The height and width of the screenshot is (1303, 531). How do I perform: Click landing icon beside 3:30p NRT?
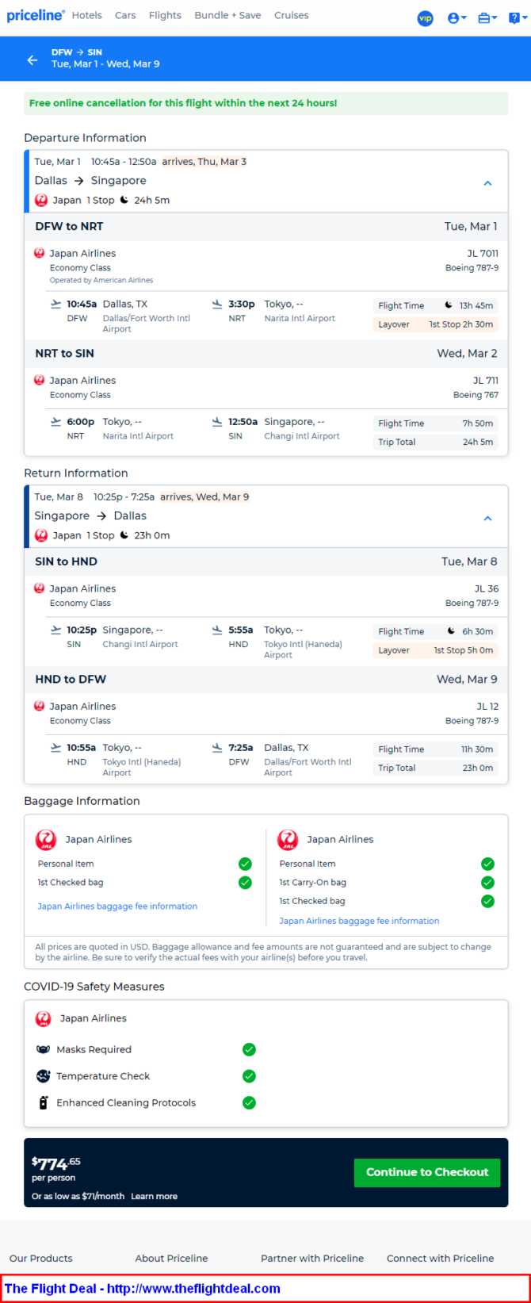(217, 304)
